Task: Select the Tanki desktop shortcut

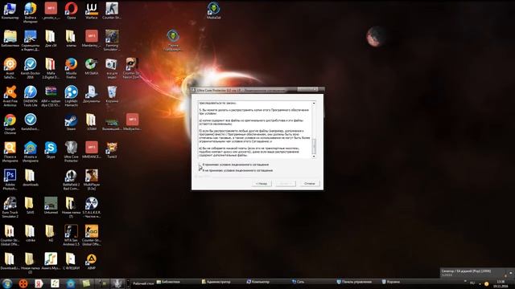Action: coord(112,150)
